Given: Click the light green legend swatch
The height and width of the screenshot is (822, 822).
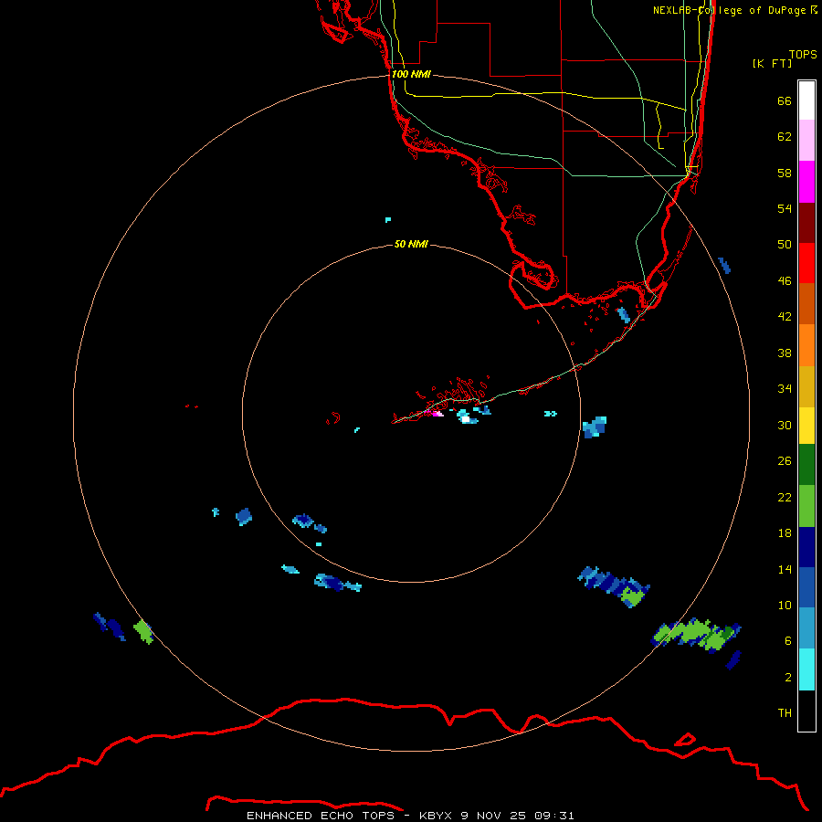Looking at the screenshot, I should [x=806, y=506].
